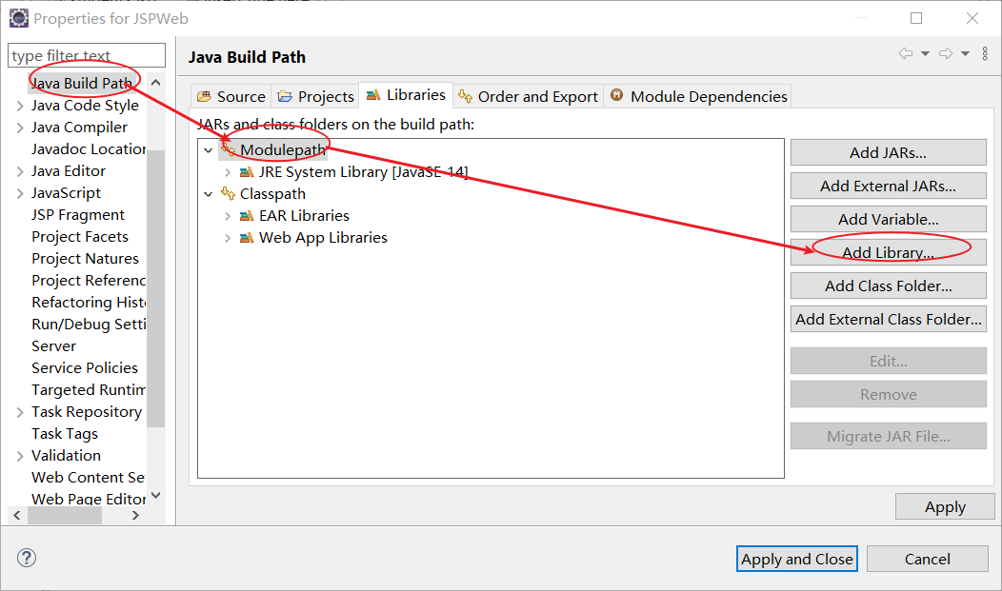Open the Module Dependencies tab
The image size is (1002, 591).
[699, 96]
